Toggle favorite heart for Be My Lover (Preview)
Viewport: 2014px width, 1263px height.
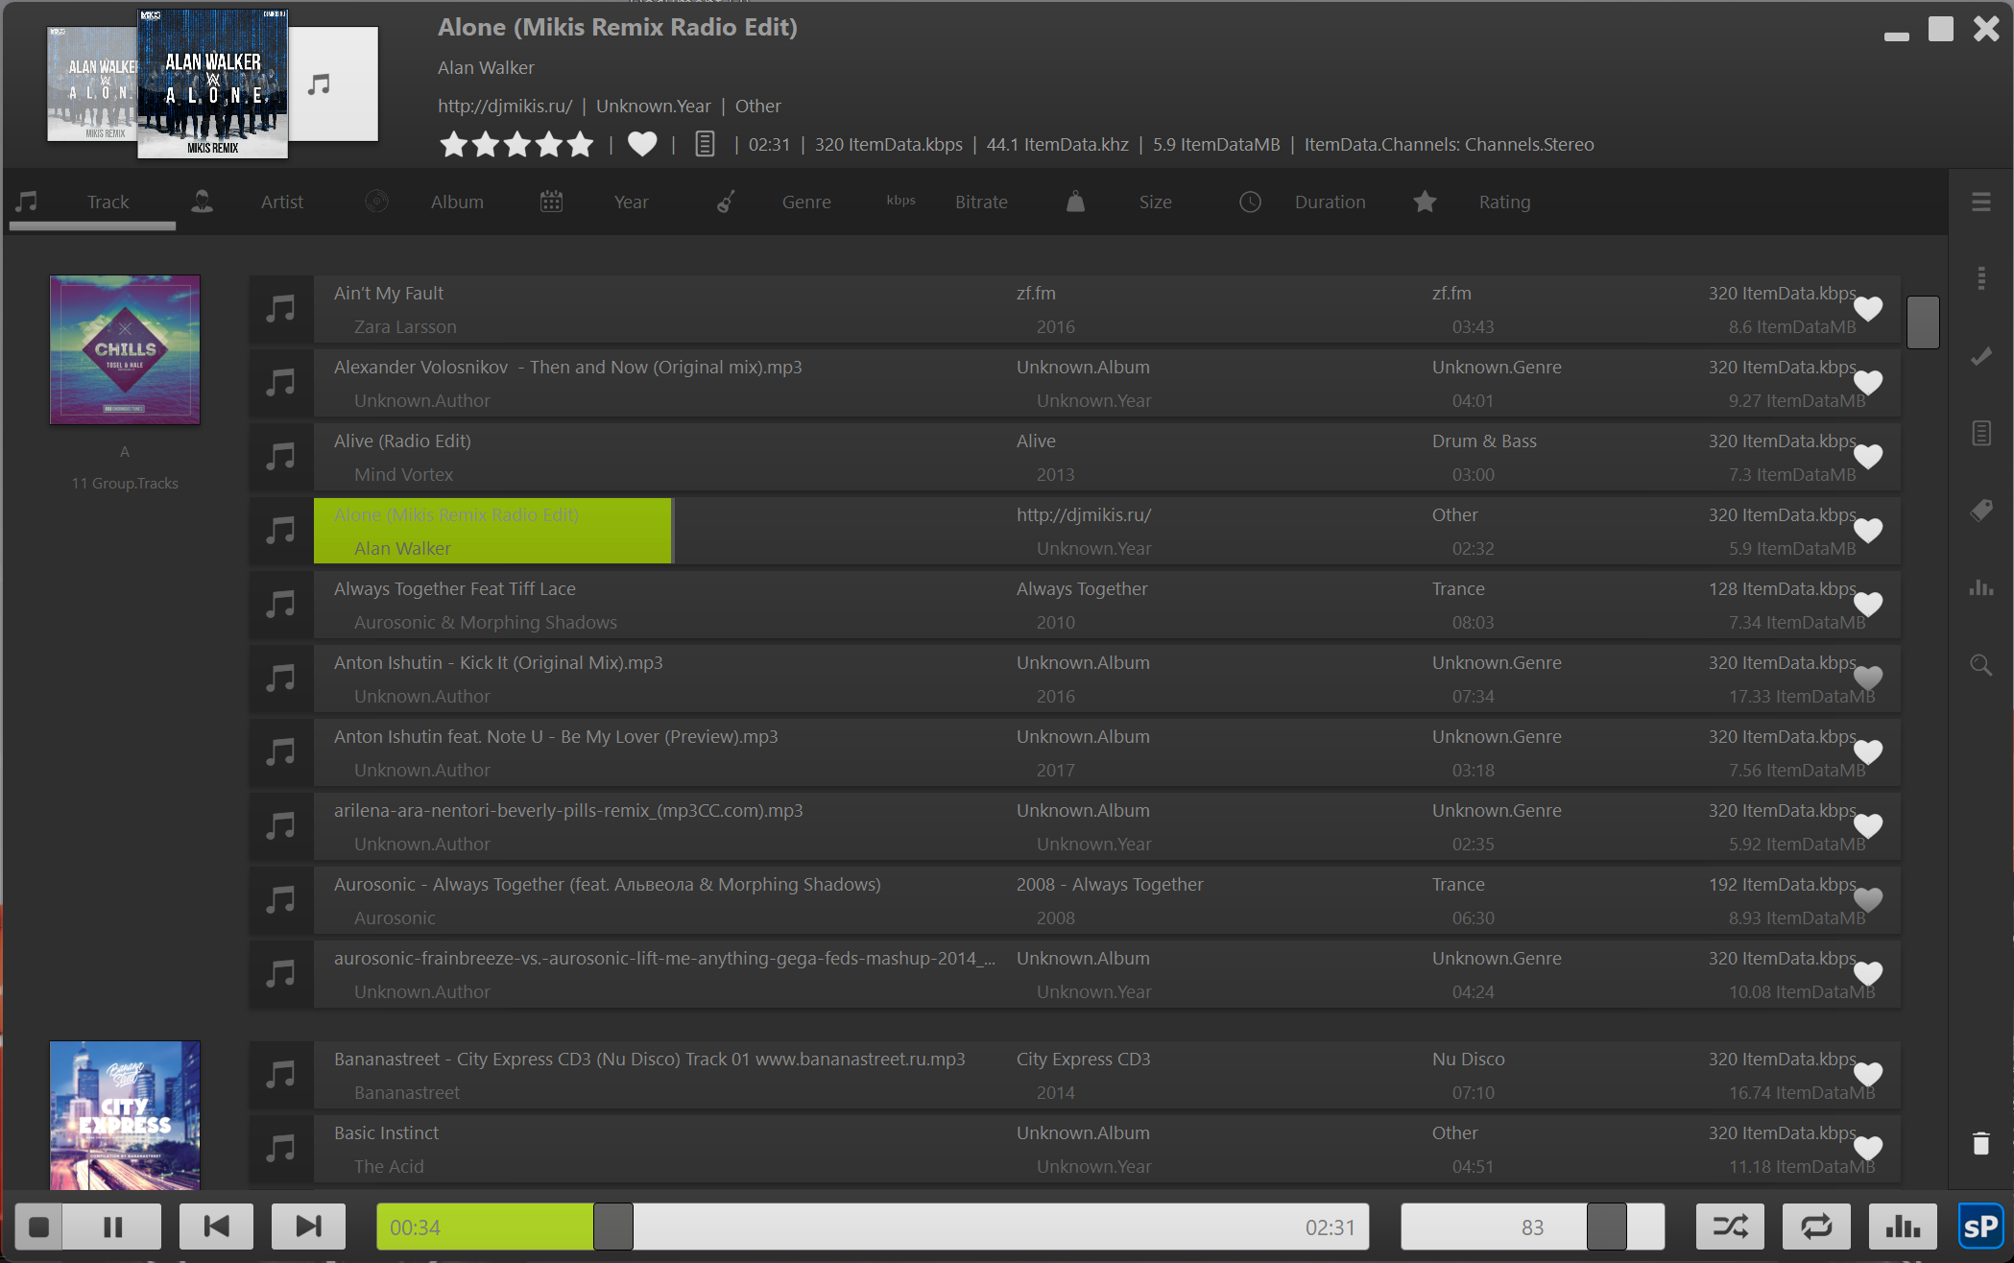(1867, 752)
